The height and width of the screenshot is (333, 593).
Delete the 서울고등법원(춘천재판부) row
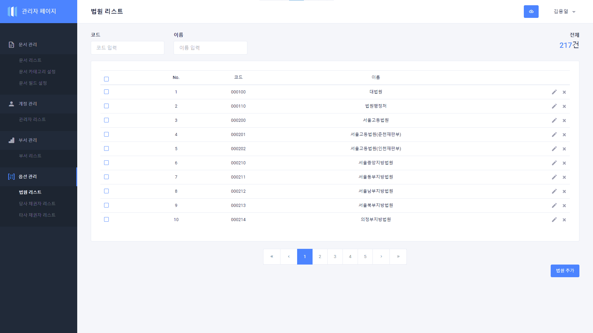pos(564,135)
